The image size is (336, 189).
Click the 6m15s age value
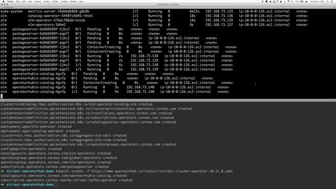coord(194,12)
